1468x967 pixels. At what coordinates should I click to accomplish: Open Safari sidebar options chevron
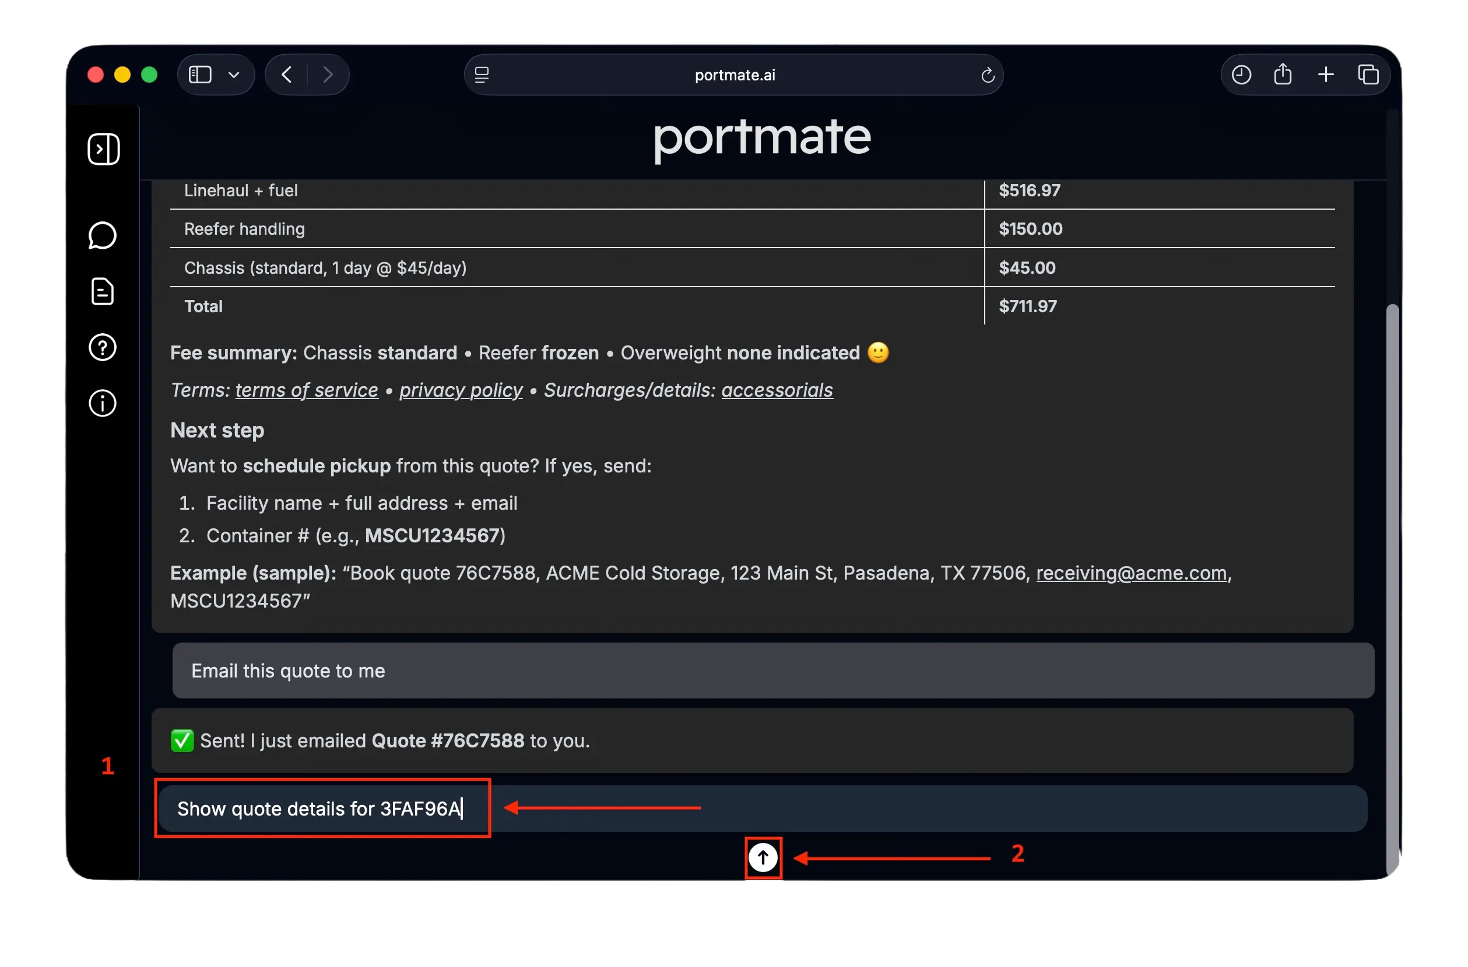[234, 75]
